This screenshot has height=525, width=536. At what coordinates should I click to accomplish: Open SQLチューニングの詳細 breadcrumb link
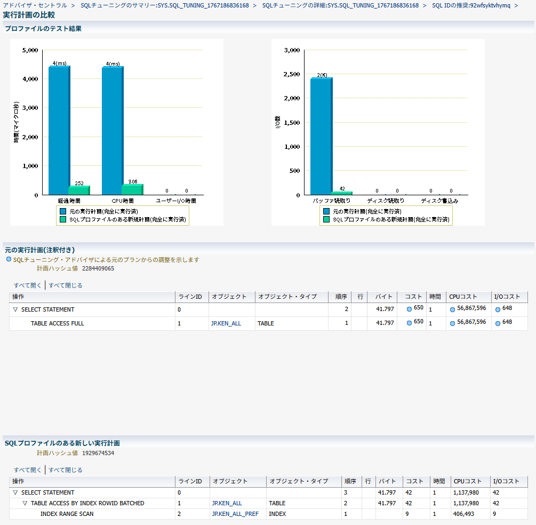coord(340,5)
